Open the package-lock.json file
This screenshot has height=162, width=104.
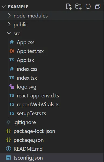point(34,131)
